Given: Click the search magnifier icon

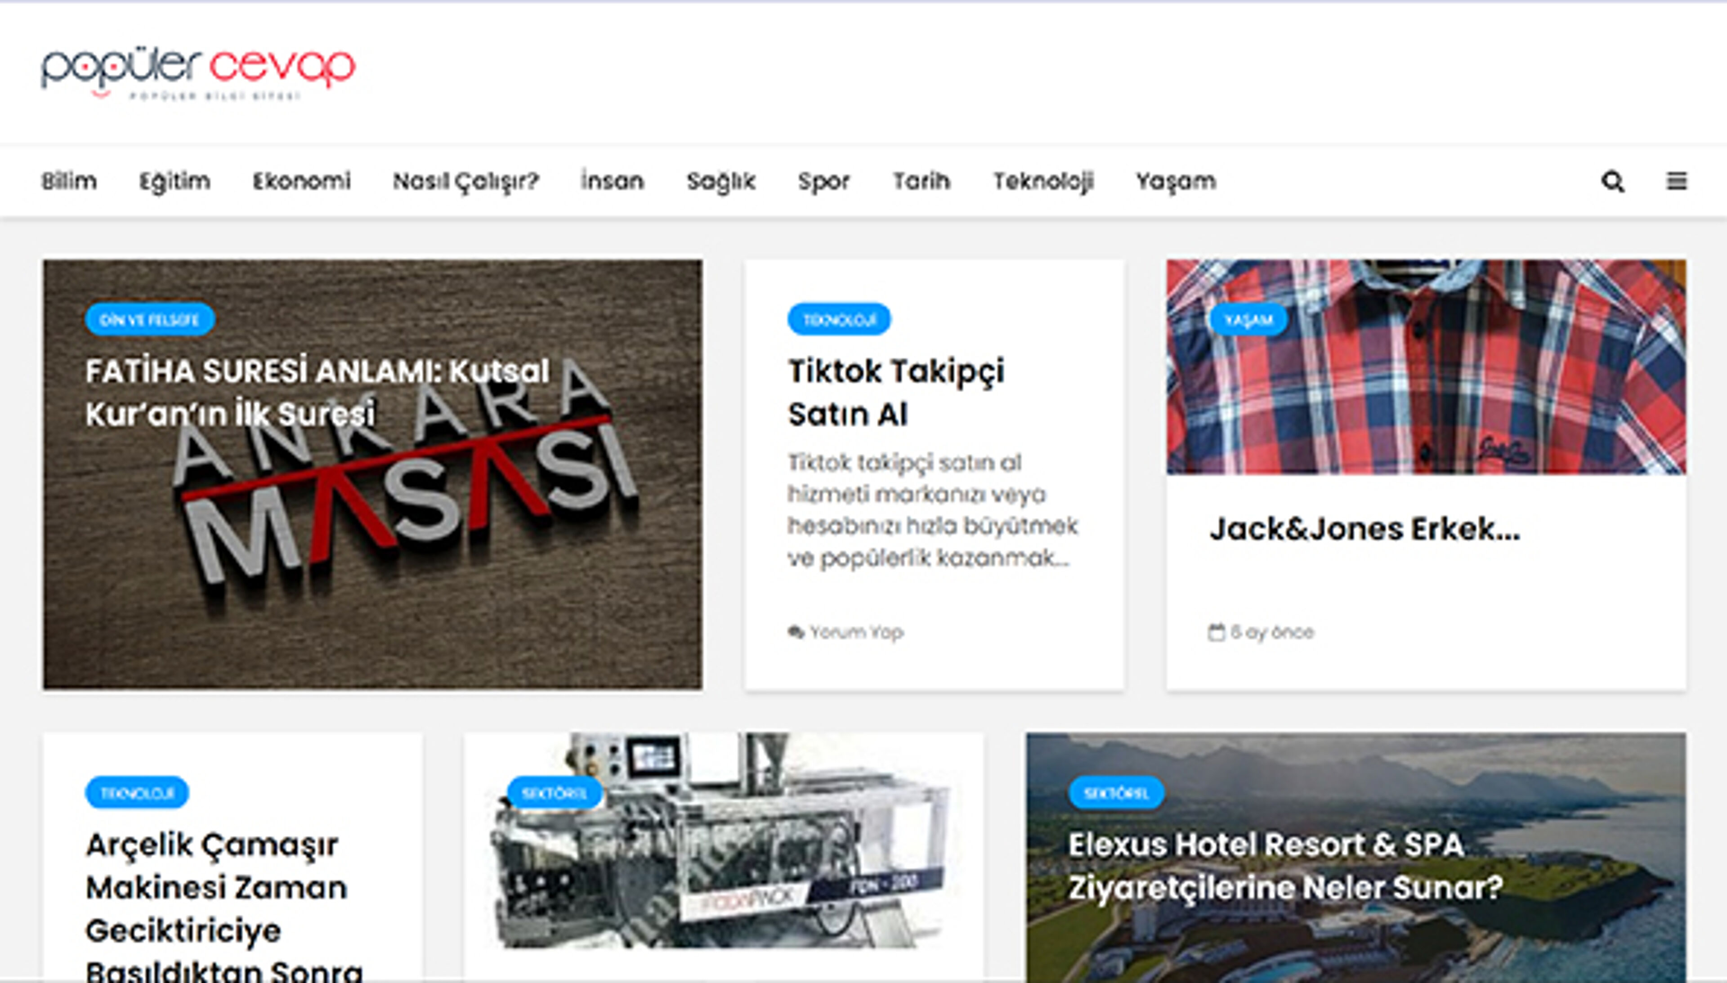Looking at the screenshot, I should click(1612, 181).
